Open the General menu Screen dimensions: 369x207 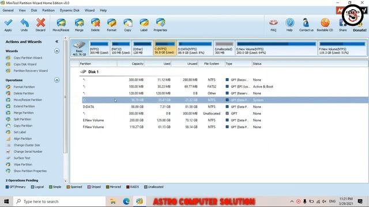[8, 10]
